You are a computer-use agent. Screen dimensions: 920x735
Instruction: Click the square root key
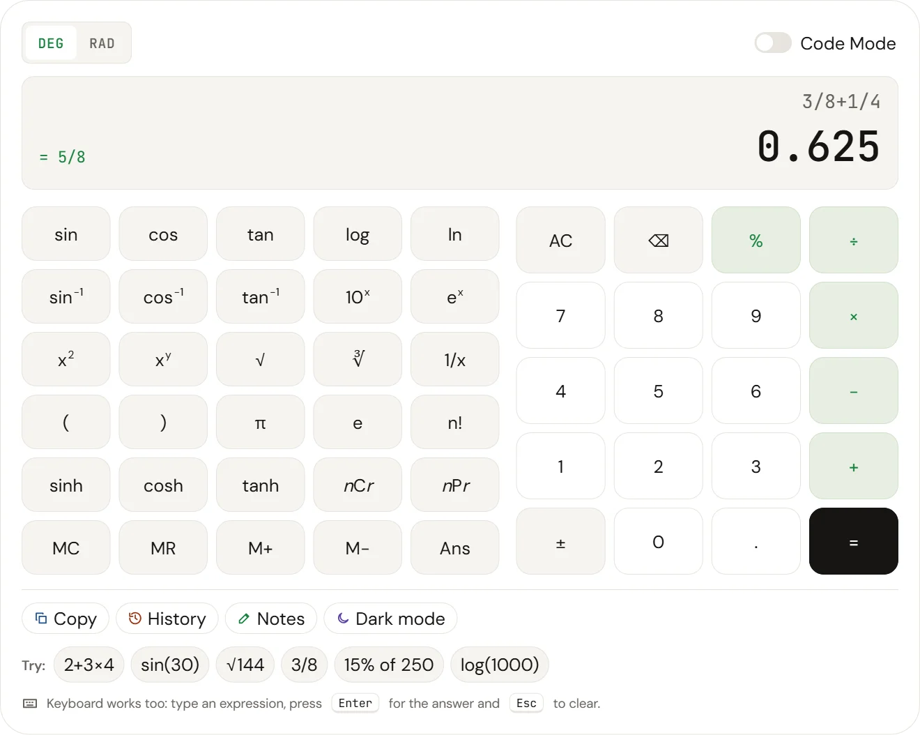(x=261, y=359)
